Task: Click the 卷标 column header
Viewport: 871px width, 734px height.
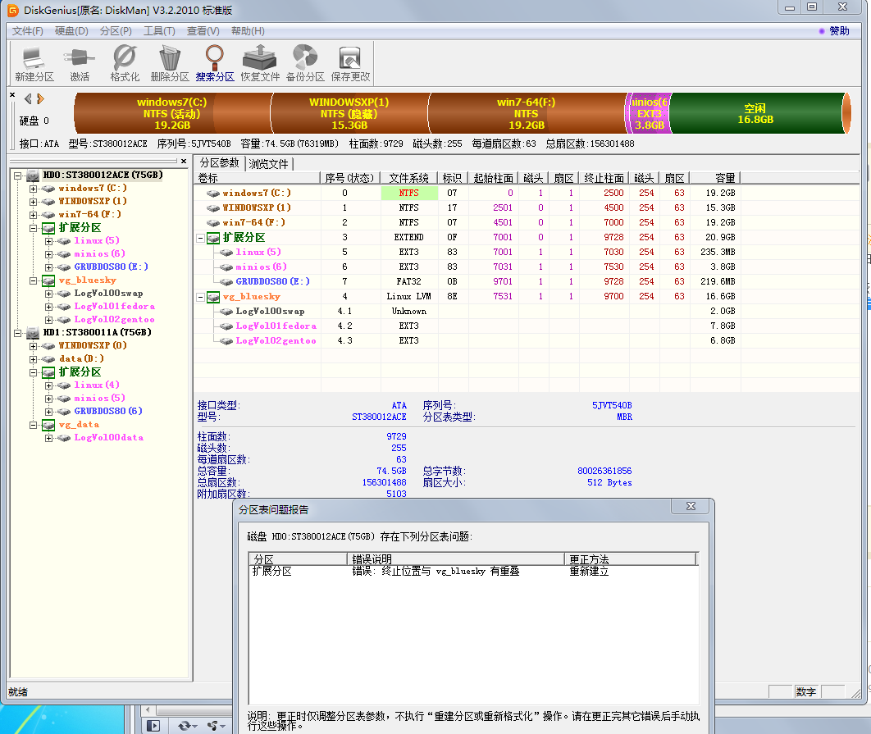Action: point(258,178)
